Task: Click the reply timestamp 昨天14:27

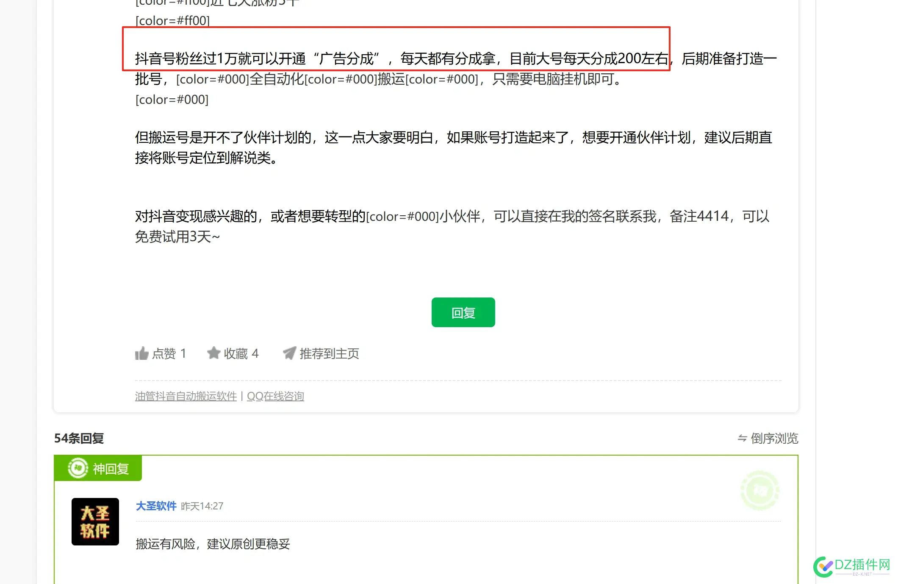Action: coord(202,506)
